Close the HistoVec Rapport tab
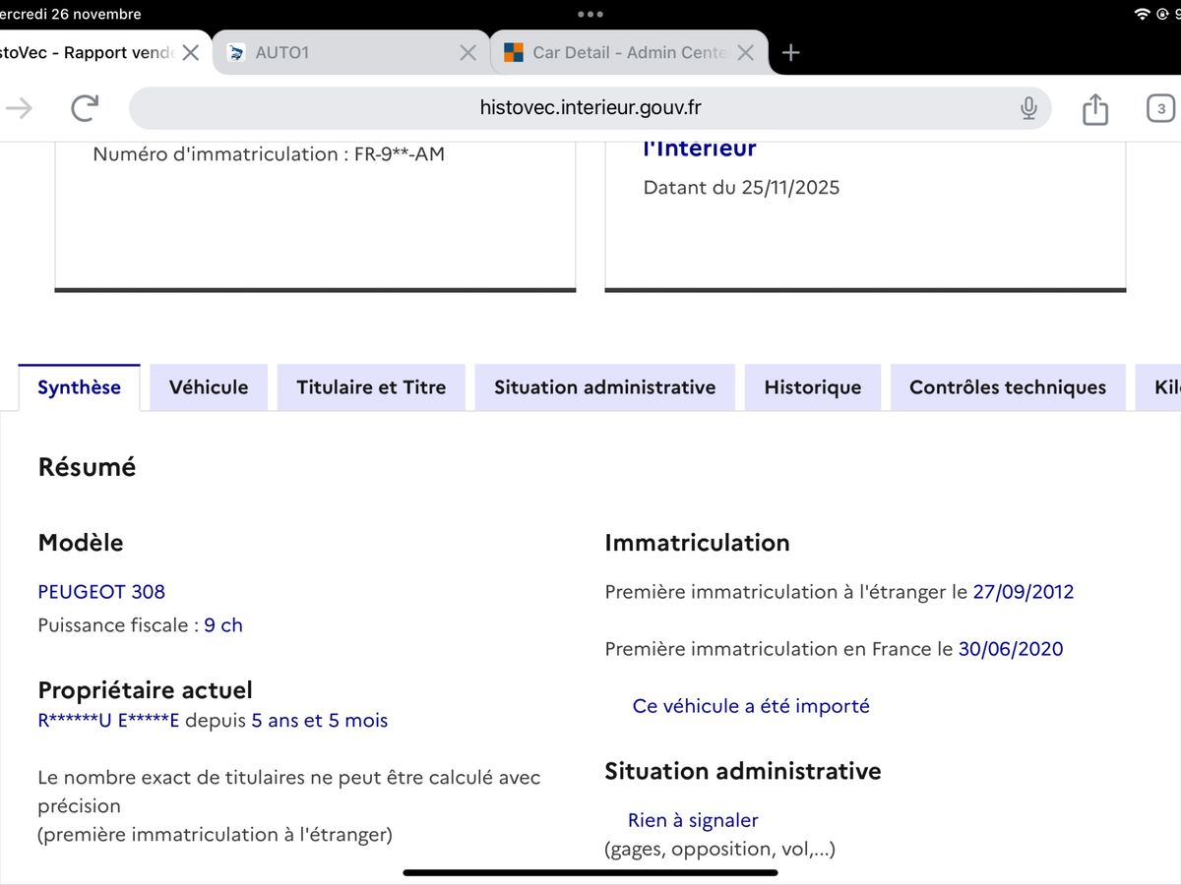Viewport: 1181px width, 885px height. (191, 53)
